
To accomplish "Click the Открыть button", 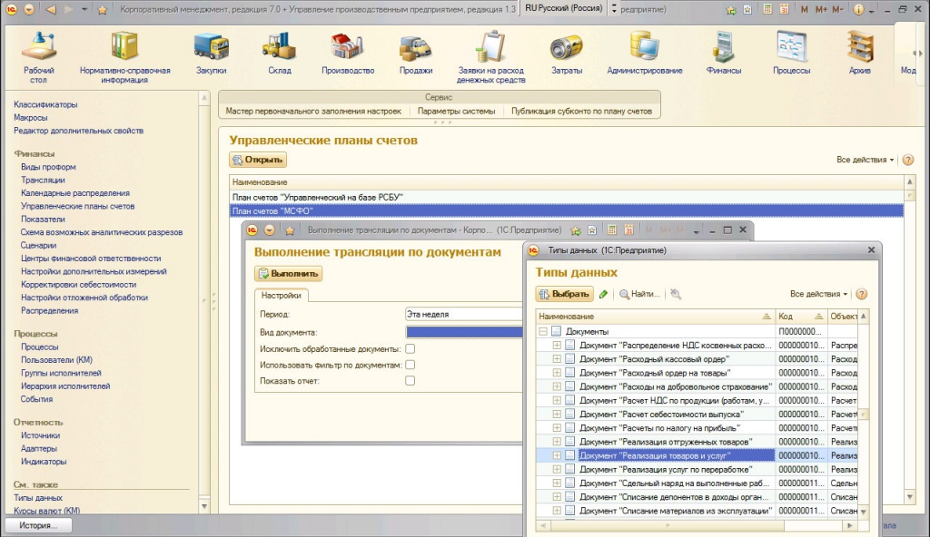I will (x=258, y=160).
